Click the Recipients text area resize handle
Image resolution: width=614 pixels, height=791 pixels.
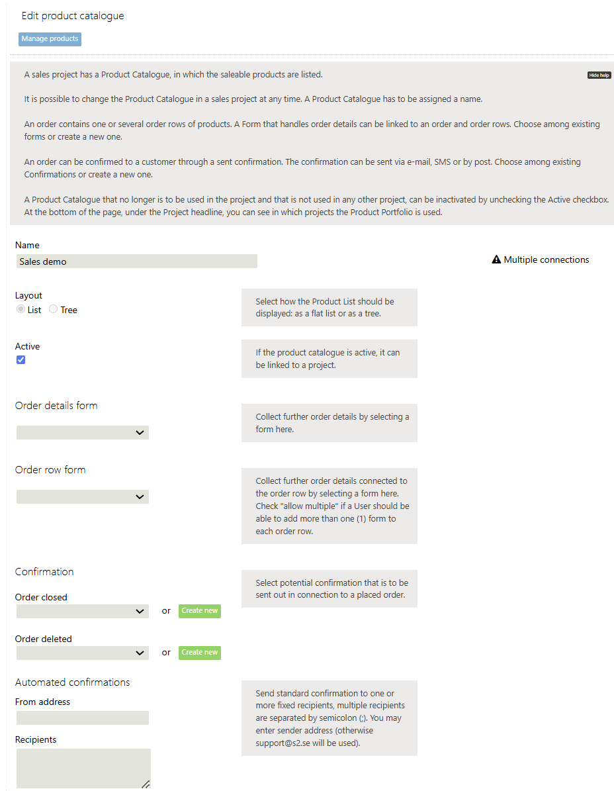pos(146,784)
